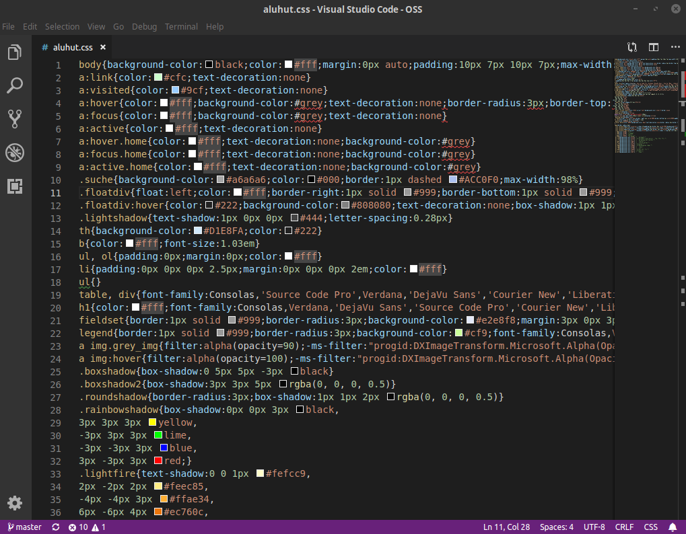Viewport: 686px width, 534px height.
Task: Open the editor more actions ellipsis menu
Action: click(x=675, y=47)
